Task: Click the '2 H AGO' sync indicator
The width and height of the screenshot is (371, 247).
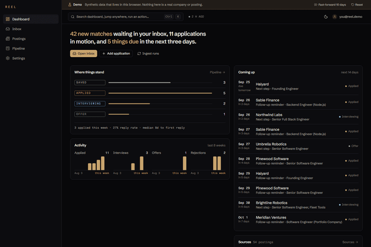Action: pos(196,17)
